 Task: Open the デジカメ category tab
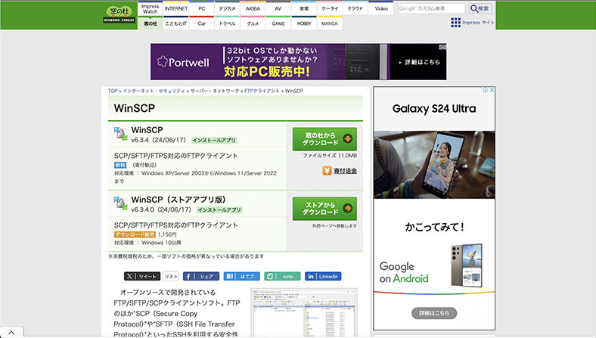(228, 8)
